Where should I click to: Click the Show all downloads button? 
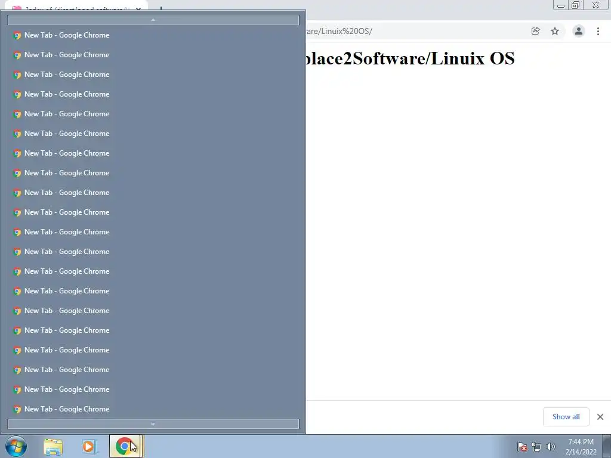click(x=566, y=417)
